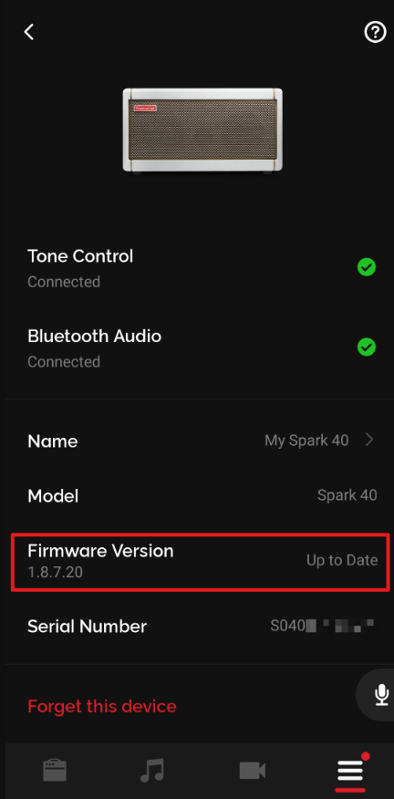Screen dimensions: 394x799
Task: Click the Bluetooth Audio green checkmark
Action: tap(366, 347)
